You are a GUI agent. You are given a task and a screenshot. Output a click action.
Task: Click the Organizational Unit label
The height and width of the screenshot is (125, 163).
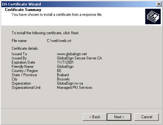tap(26, 88)
